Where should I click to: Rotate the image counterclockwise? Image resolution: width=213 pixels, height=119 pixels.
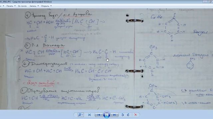tap(122, 115)
